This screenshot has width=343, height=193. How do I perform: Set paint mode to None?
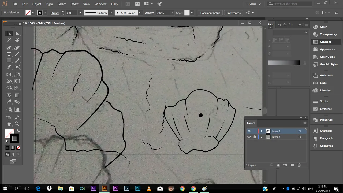tap(18, 148)
